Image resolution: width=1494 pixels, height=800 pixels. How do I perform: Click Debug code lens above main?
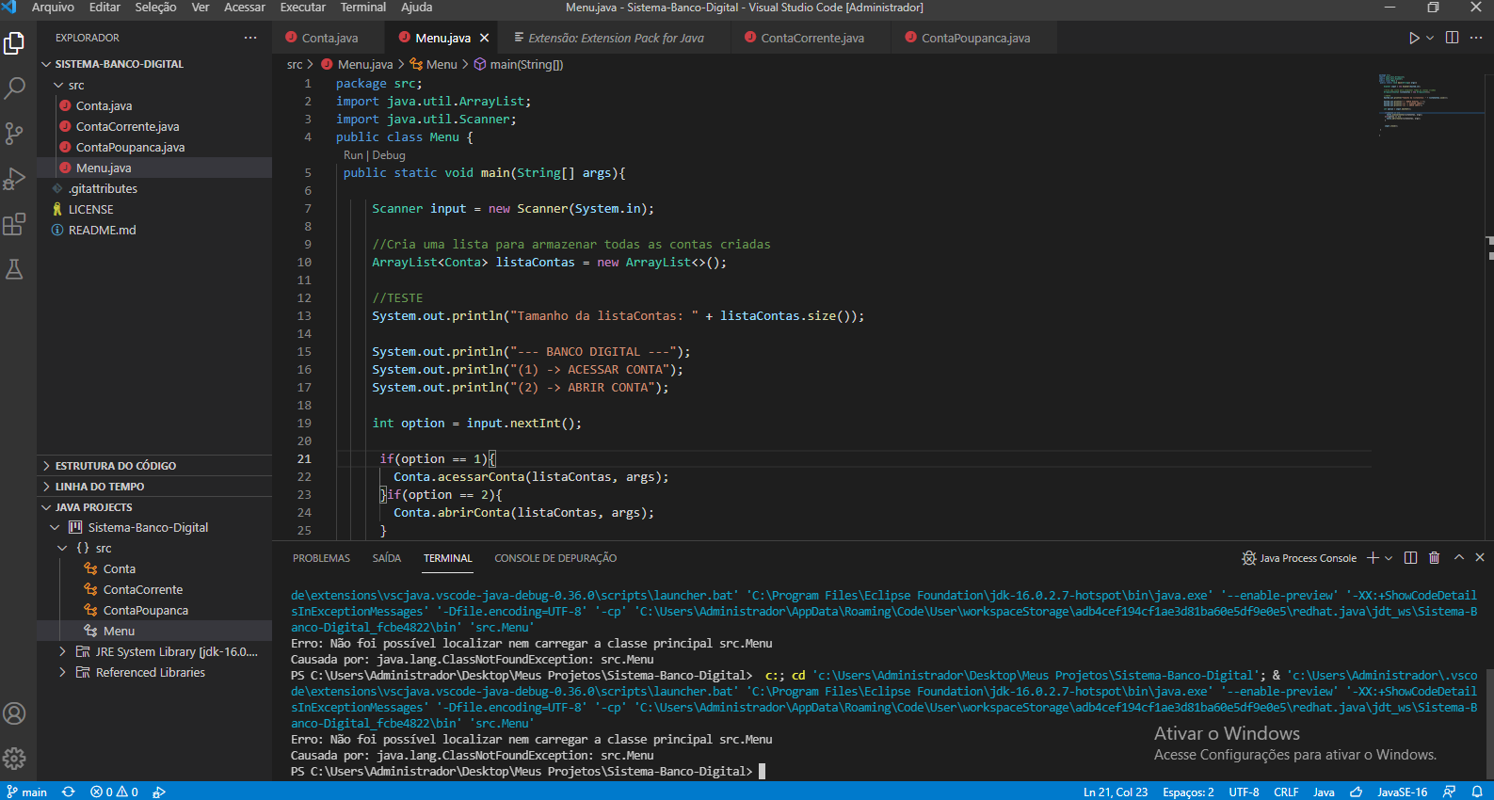[389, 155]
